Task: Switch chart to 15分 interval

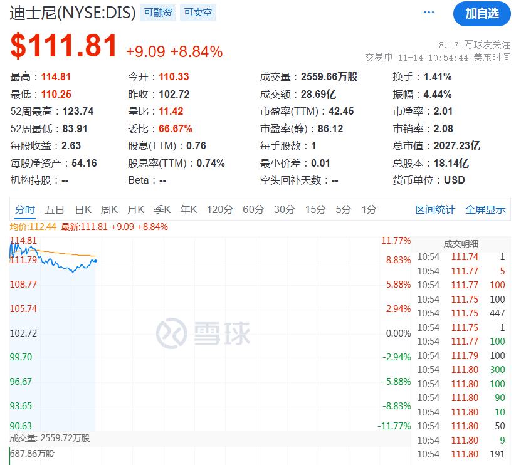Action: 314,211
